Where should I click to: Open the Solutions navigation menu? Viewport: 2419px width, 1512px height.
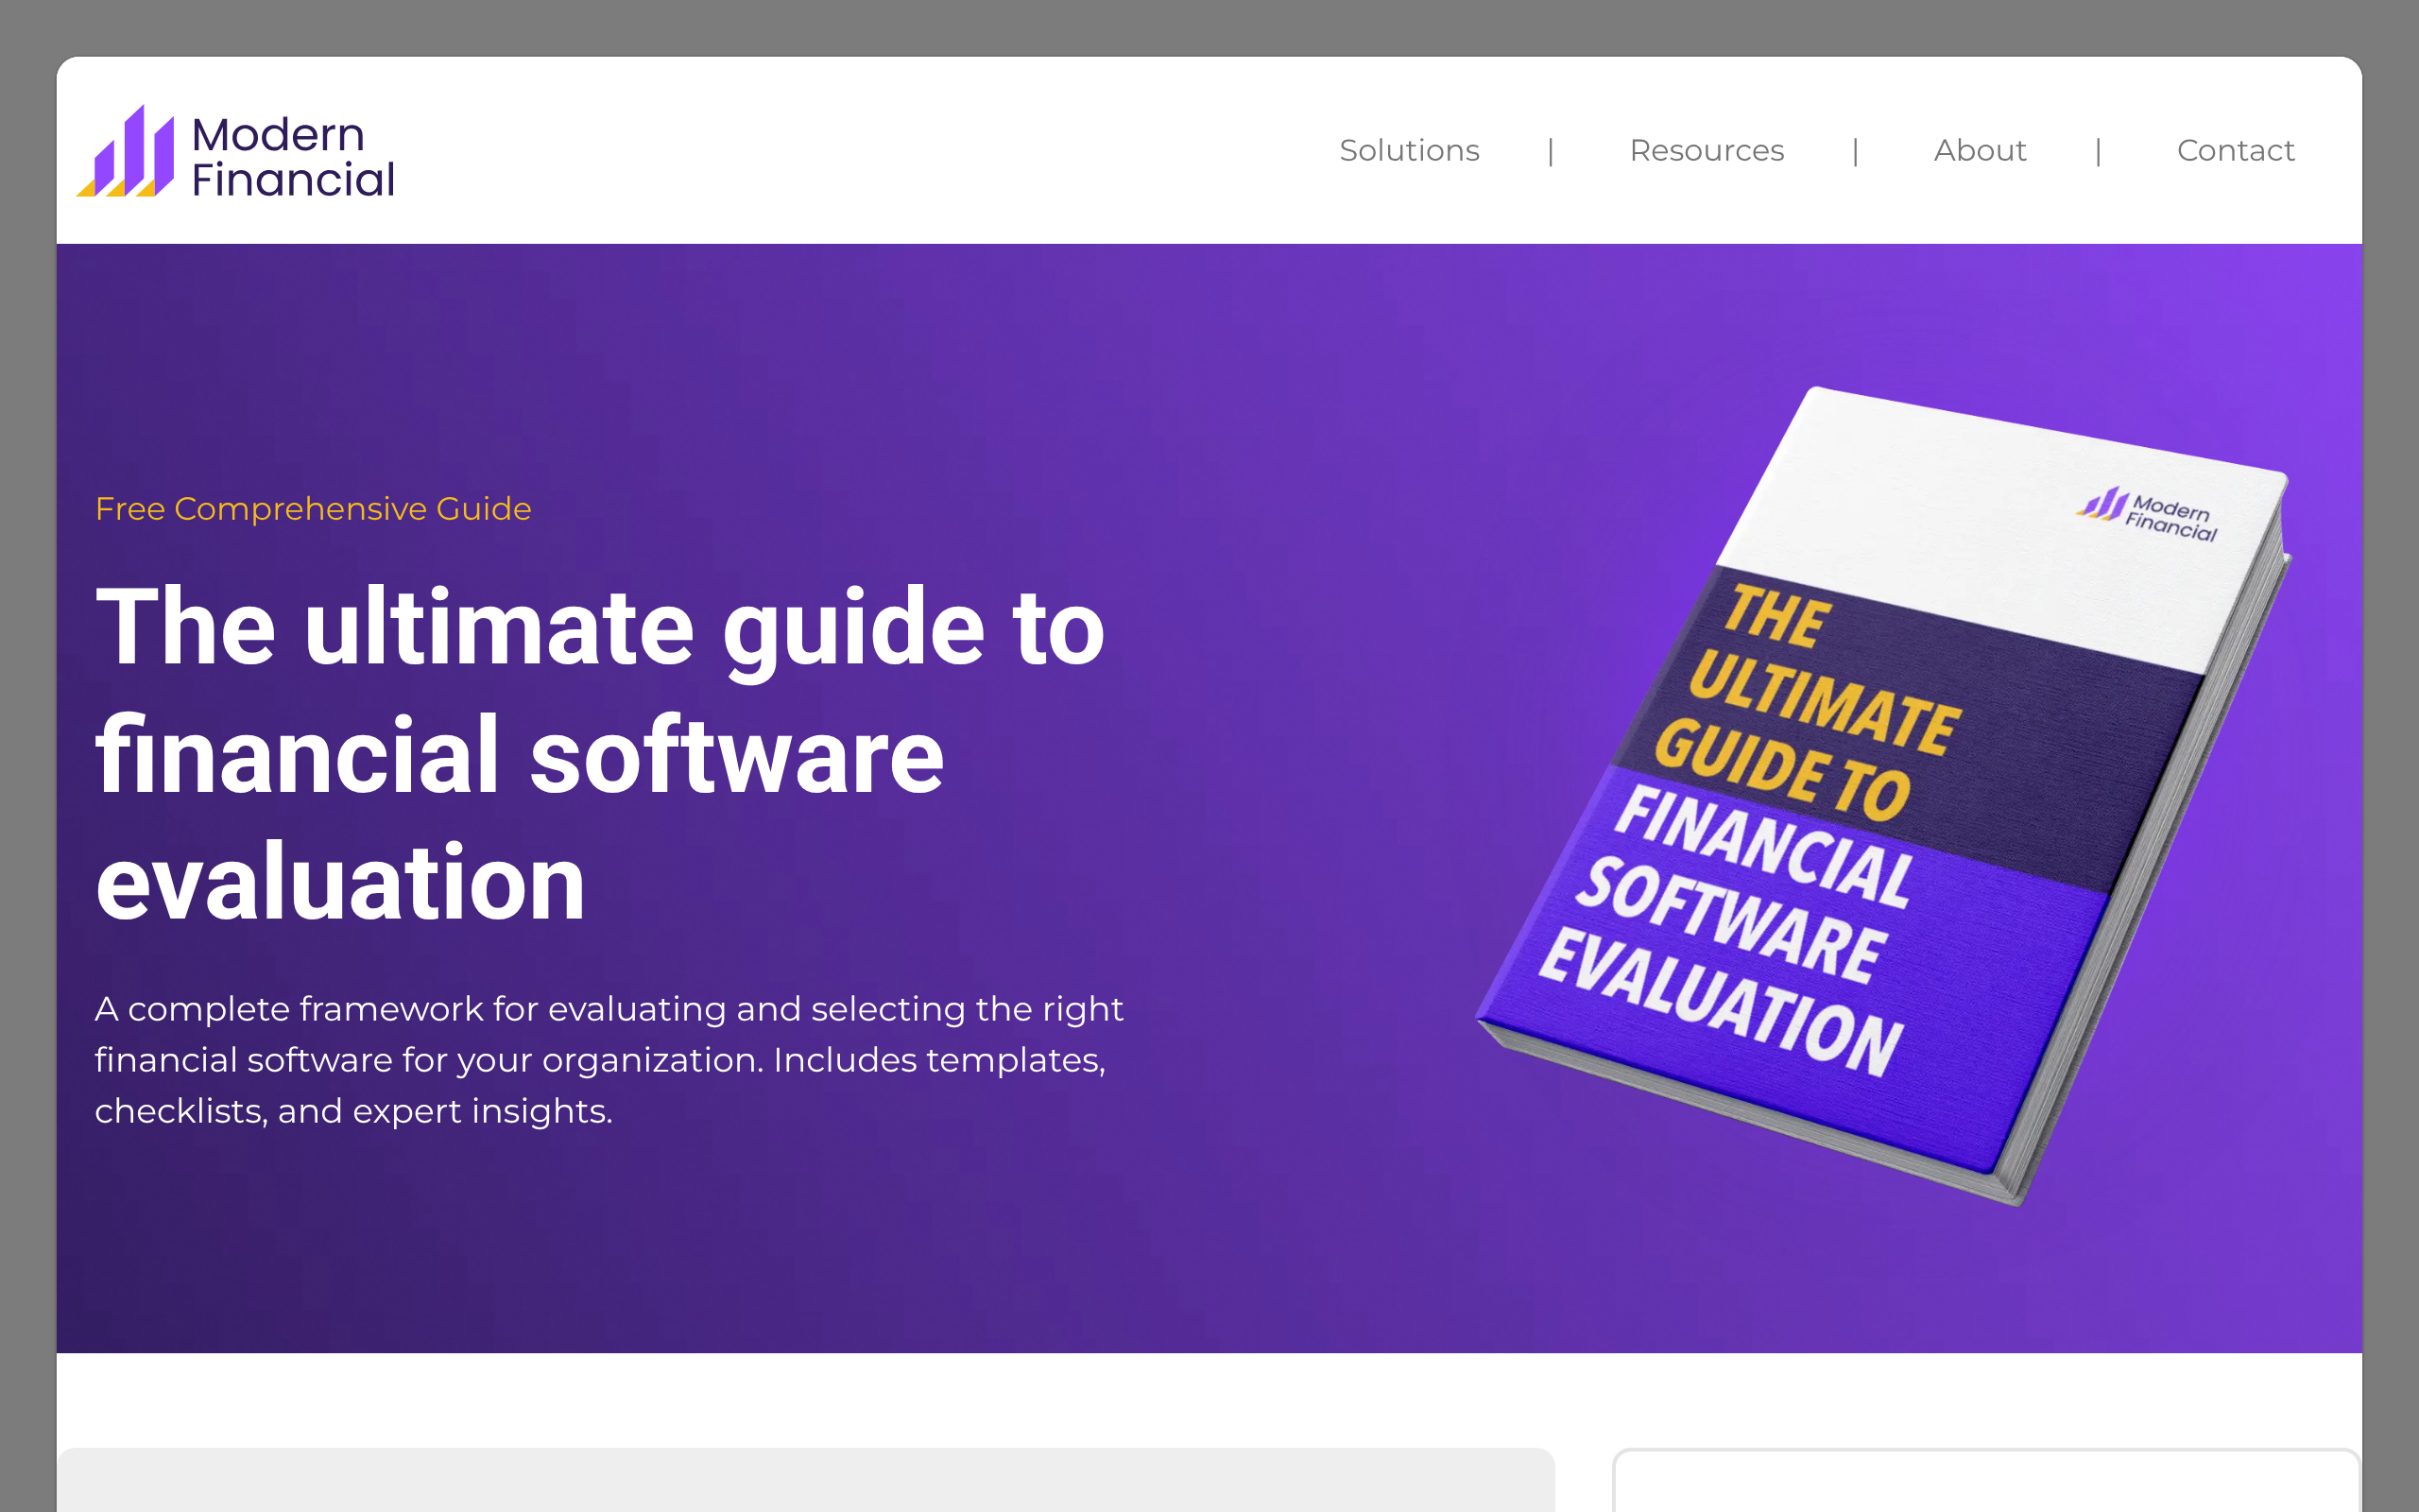(1409, 150)
